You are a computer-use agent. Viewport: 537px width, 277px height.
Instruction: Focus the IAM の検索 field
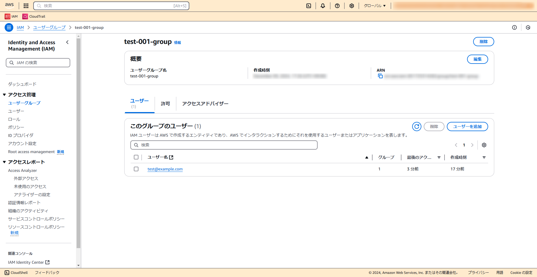[x=38, y=63]
